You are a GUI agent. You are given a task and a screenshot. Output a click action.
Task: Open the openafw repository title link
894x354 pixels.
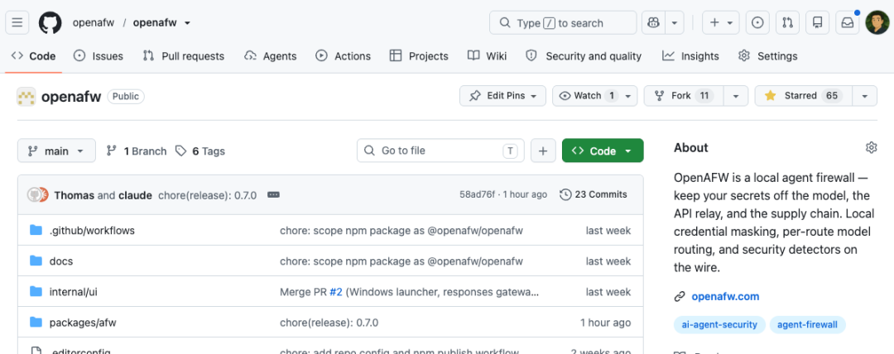coord(71,96)
